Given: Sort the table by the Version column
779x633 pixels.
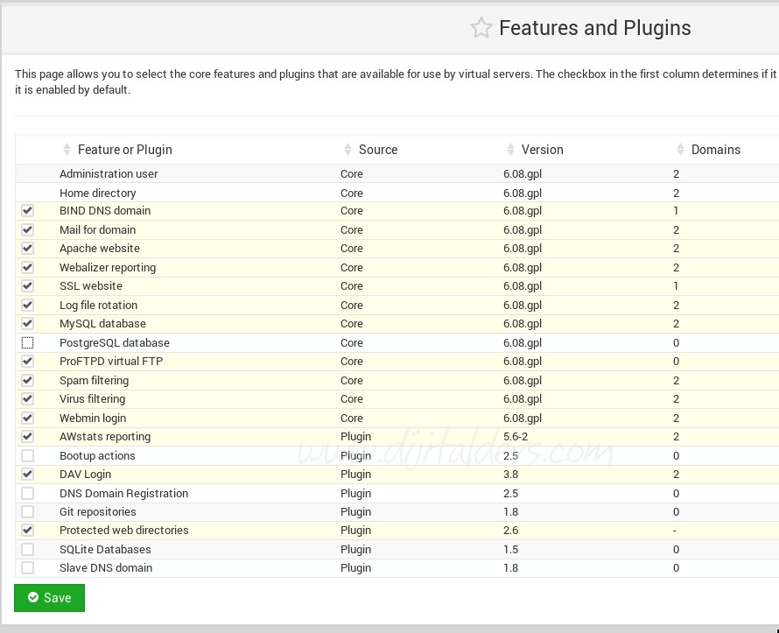Looking at the screenshot, I should [x=511, y=149].
